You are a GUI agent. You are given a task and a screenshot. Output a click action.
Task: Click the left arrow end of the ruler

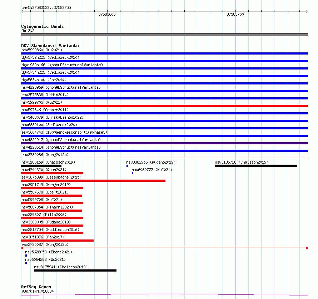pos(22,11)
